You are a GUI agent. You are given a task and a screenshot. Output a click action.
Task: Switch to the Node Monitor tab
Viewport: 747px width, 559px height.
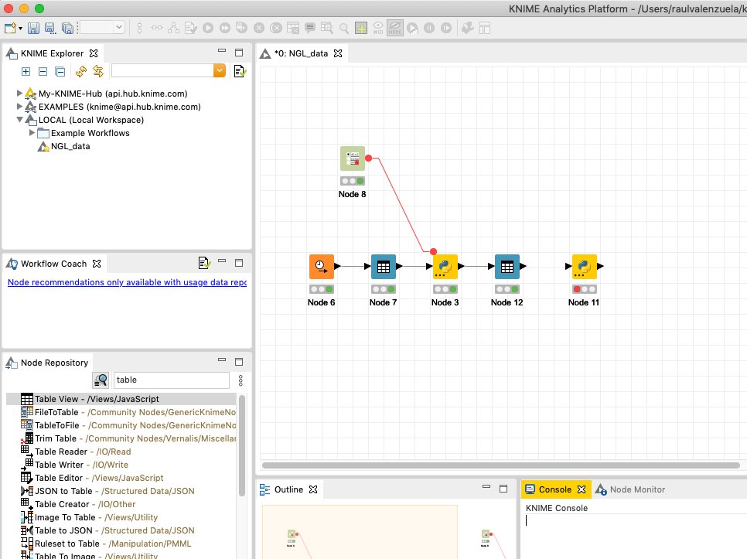click(630, 489)
